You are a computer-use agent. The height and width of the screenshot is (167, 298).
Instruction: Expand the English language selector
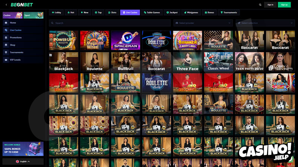[x=23, y=161]
